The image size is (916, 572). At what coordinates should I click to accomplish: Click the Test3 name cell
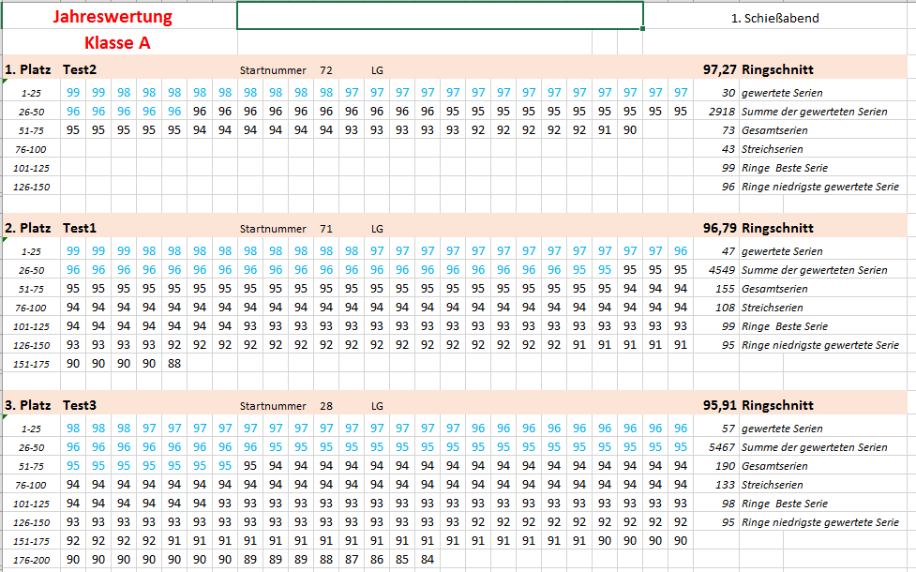tap(81, 405)
